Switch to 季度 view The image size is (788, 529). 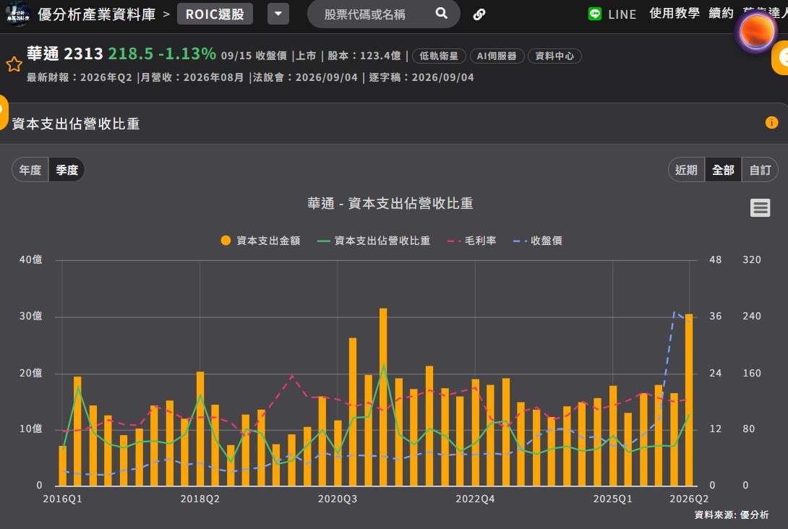[67, 170]
